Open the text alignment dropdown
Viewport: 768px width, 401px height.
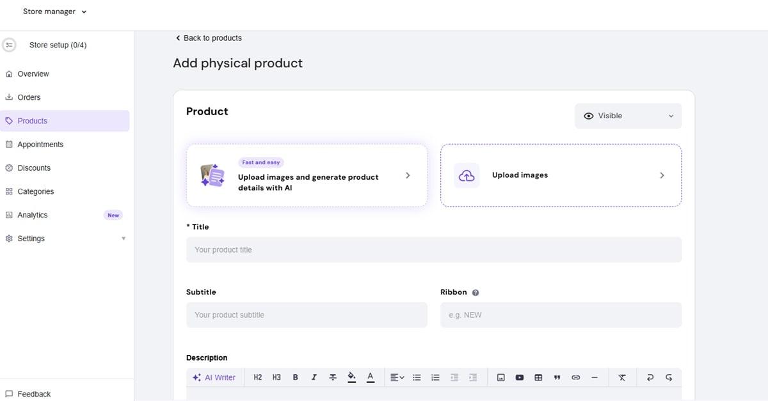[x=397, y=377]
